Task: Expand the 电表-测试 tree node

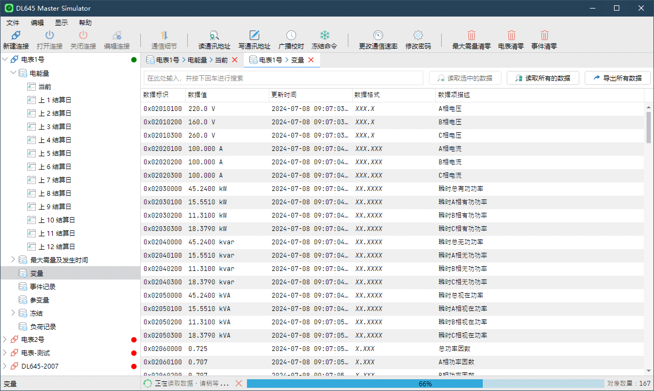Action: coord(5,353)
